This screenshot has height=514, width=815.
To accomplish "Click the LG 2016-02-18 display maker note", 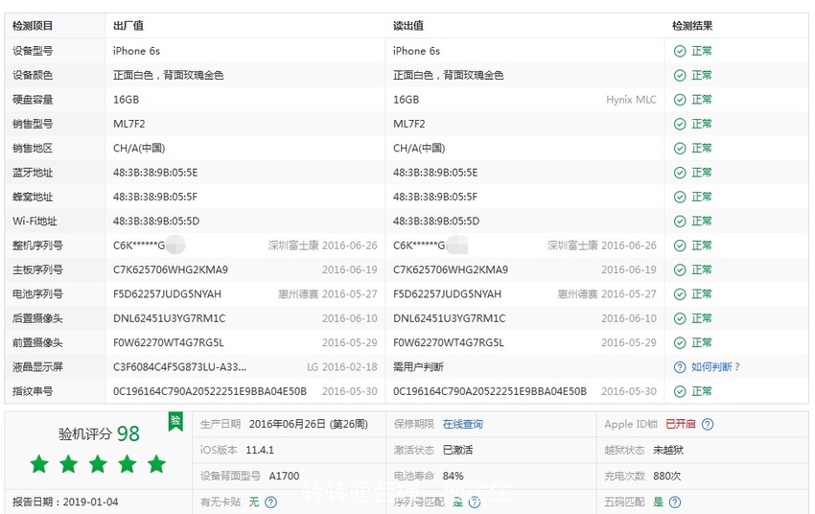I will coord(342,367).
